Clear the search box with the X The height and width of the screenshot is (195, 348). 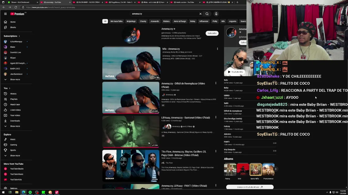pos(200,14)
